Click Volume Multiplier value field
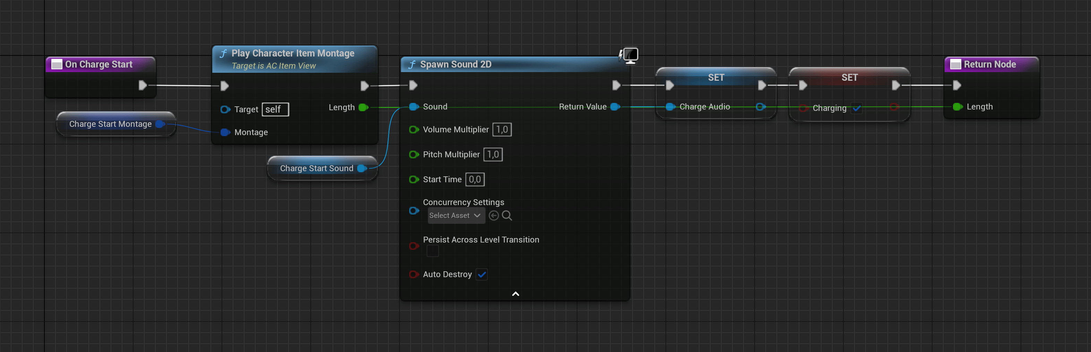1091x352 pixels. [502, 130]
